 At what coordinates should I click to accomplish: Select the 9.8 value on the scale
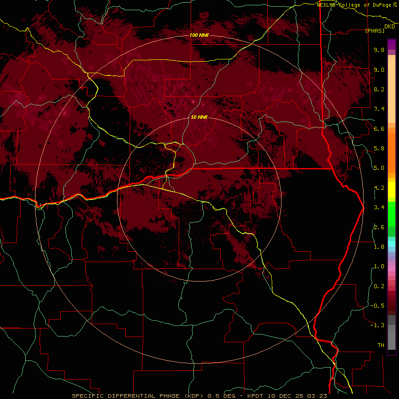379,50
